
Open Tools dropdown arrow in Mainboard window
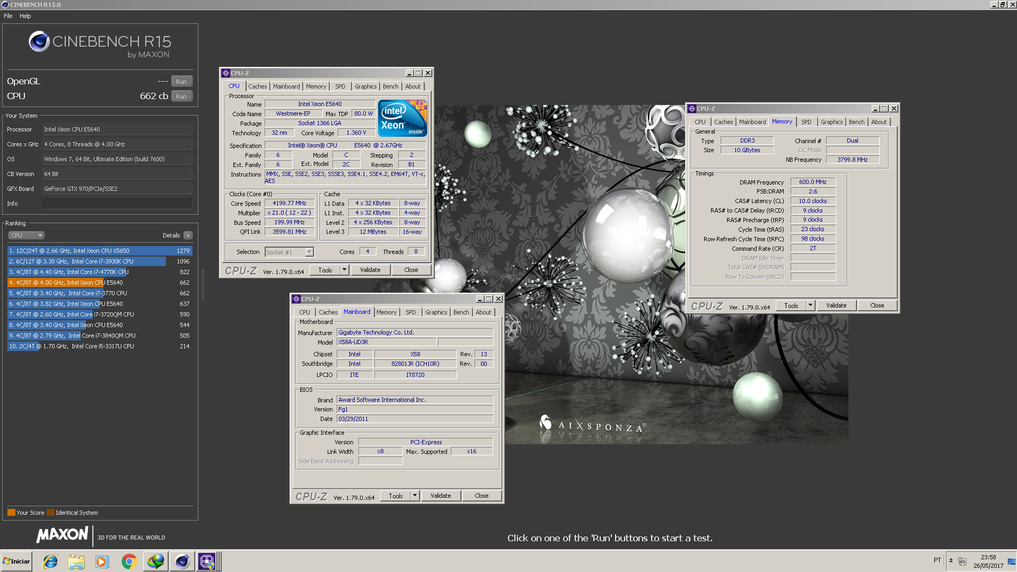pyautogui.click(x=415, y=496)
